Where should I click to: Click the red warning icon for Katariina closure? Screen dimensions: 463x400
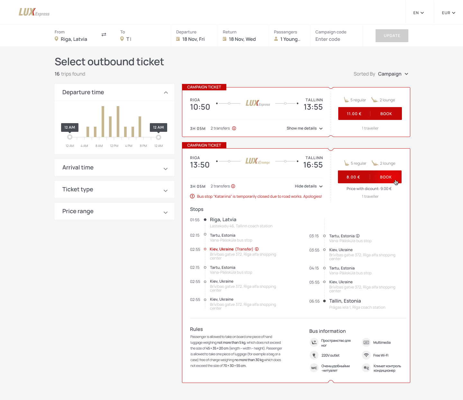192,196
